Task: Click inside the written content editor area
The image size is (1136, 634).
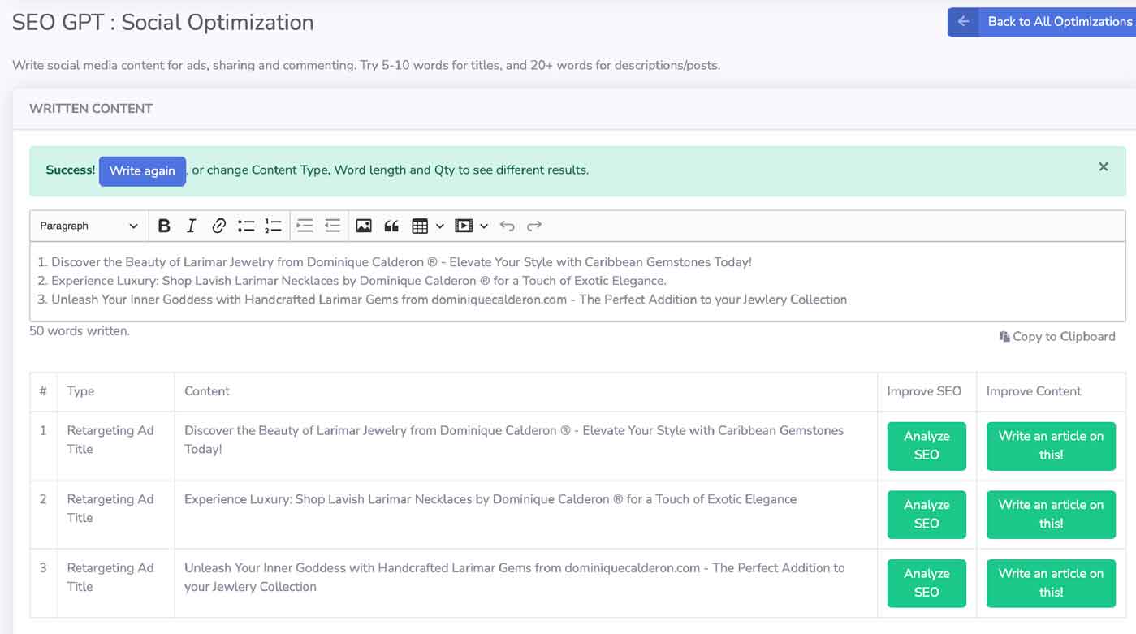Action: tap(577, 281)
